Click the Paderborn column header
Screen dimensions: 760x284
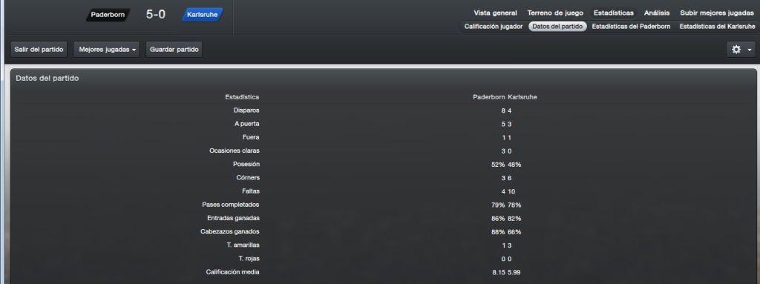click(489, 97)
